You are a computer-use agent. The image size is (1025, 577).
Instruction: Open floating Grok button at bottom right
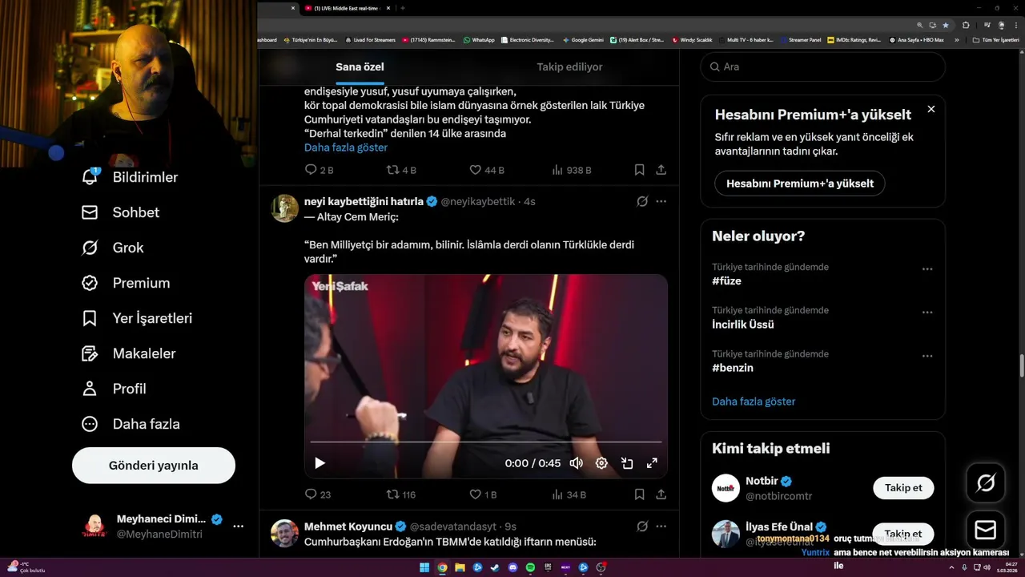tap(986, 482)
